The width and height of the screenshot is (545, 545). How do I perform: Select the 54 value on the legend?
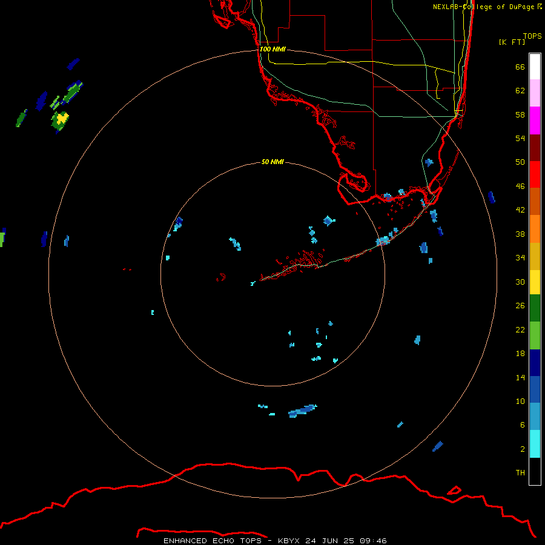[520, 138]
